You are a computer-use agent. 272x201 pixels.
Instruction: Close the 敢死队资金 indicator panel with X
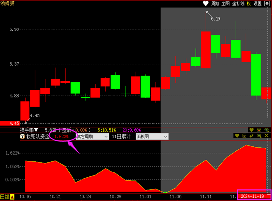(x=266, y=136)
